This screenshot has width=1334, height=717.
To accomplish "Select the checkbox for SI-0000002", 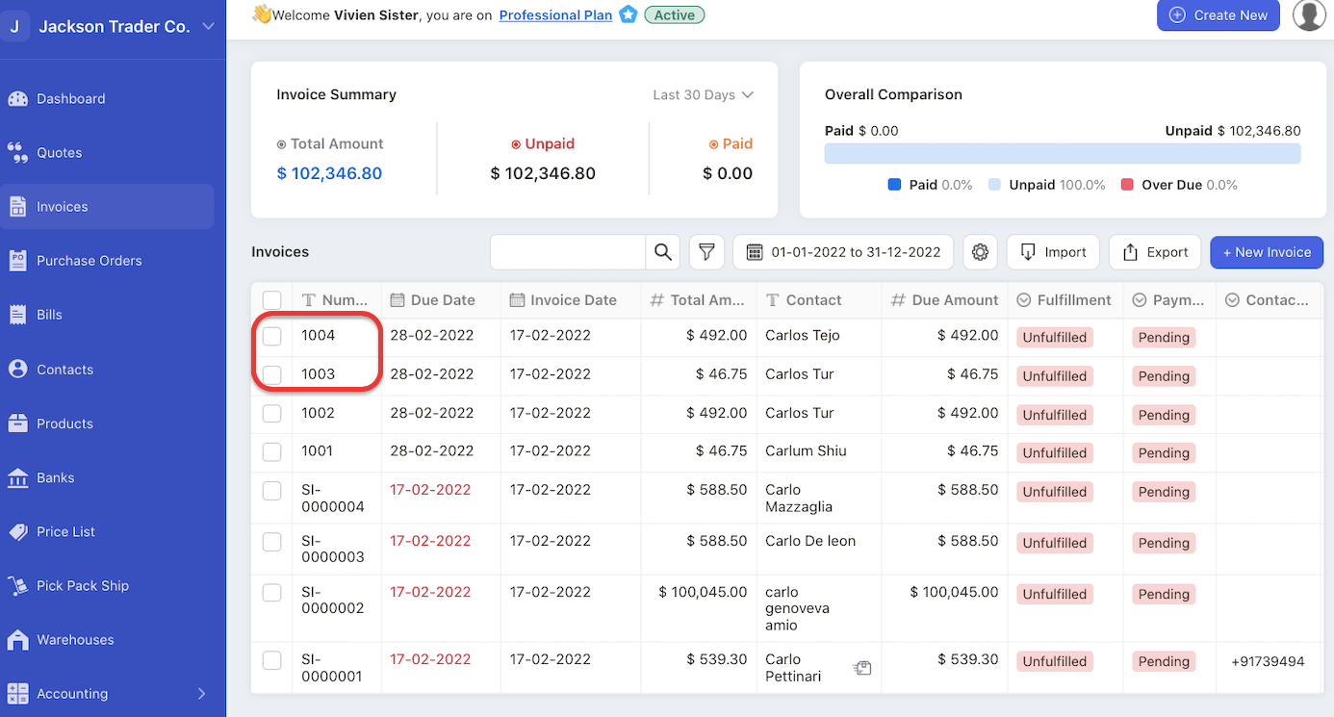I will pos(272,592).
